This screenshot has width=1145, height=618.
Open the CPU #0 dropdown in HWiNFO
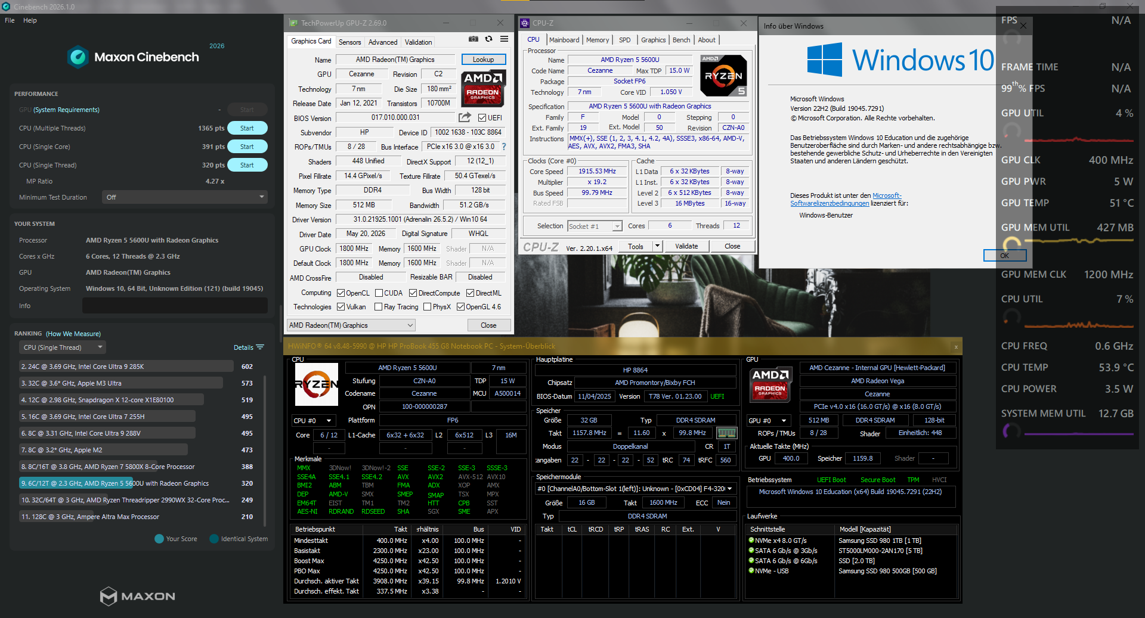(314, 421)
